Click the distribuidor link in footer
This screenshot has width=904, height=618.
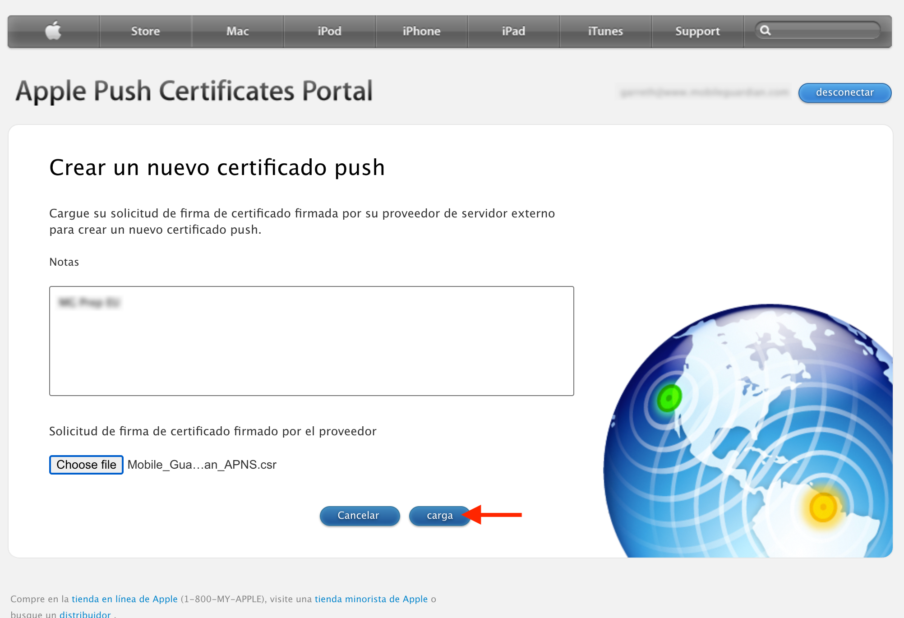(x=85, y=614)
